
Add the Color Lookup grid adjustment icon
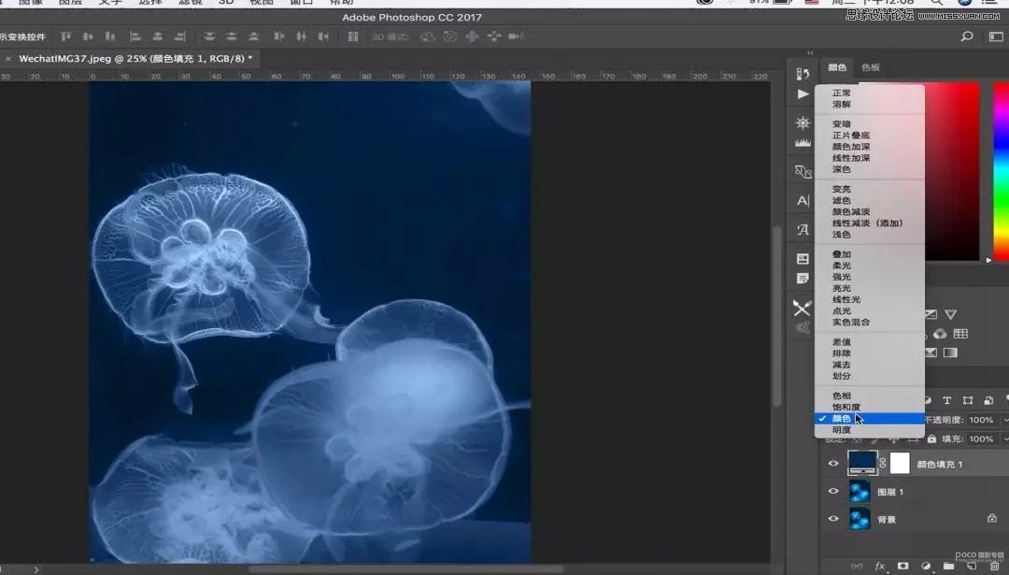pyautogui.click(x=960, y=334)
